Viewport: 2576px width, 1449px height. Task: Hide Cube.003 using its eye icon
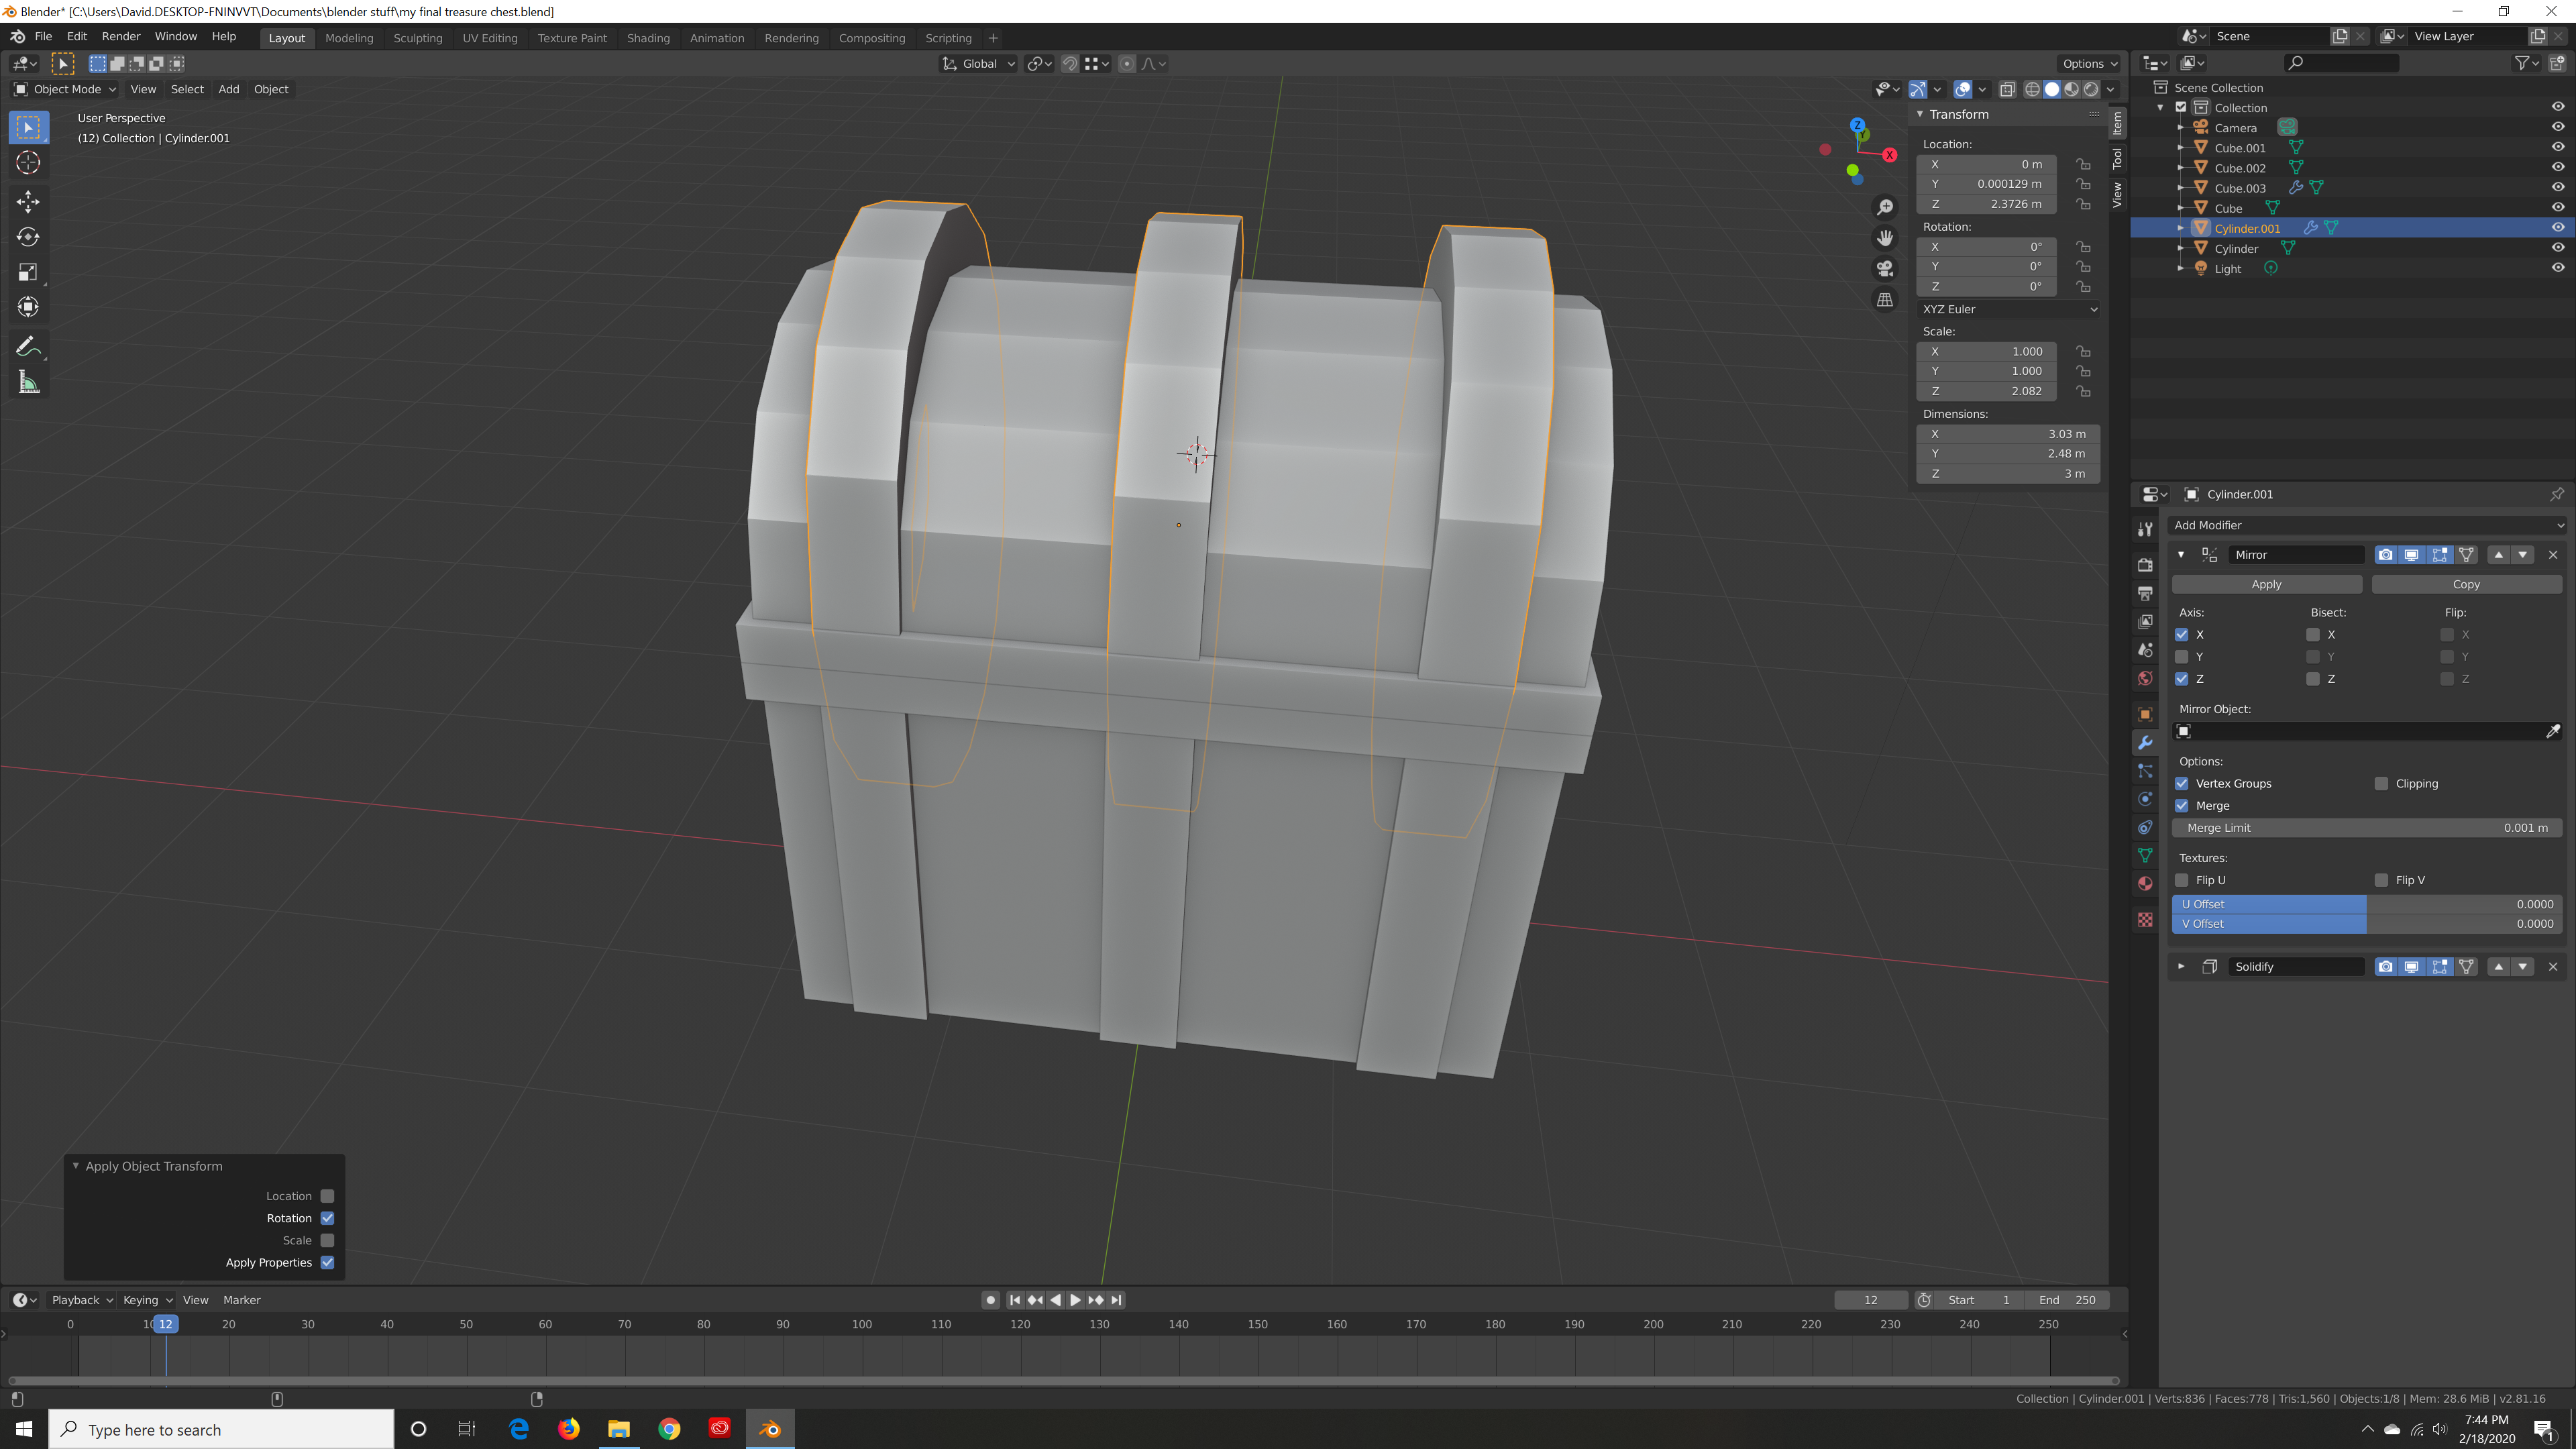2557,187
